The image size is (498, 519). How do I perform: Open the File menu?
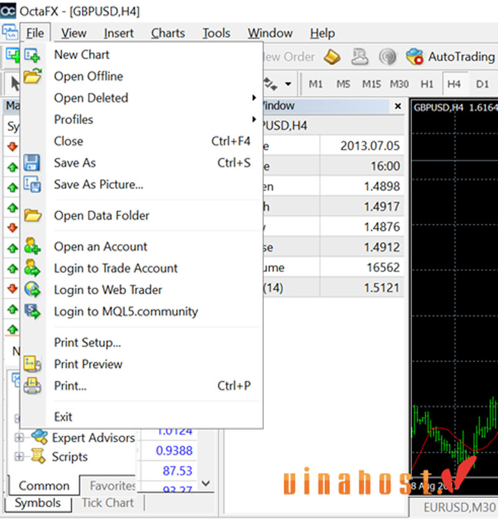pyautogui.click(x=35, y=33)
